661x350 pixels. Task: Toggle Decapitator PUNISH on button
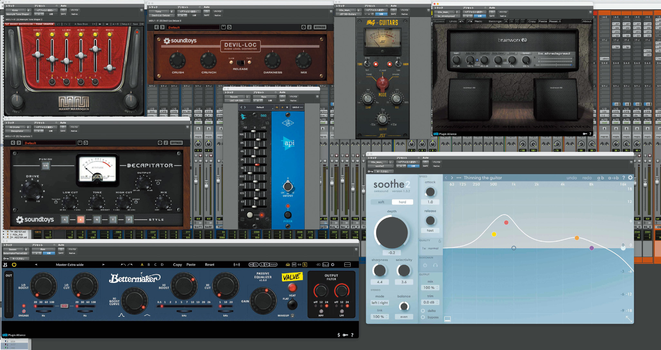(45, 165)
